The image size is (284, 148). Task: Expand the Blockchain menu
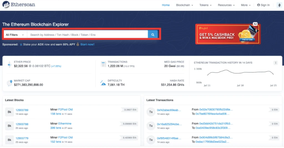point(184,5)
